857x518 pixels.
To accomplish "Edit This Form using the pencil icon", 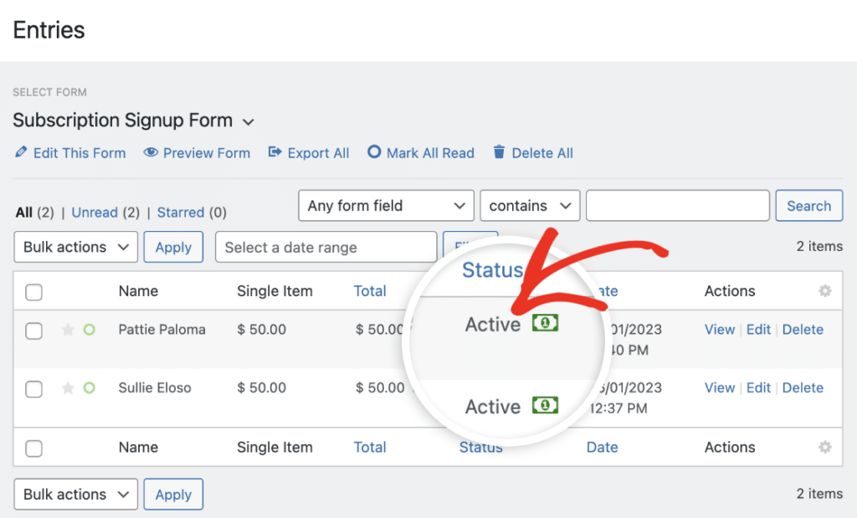I will click(21, 153).
